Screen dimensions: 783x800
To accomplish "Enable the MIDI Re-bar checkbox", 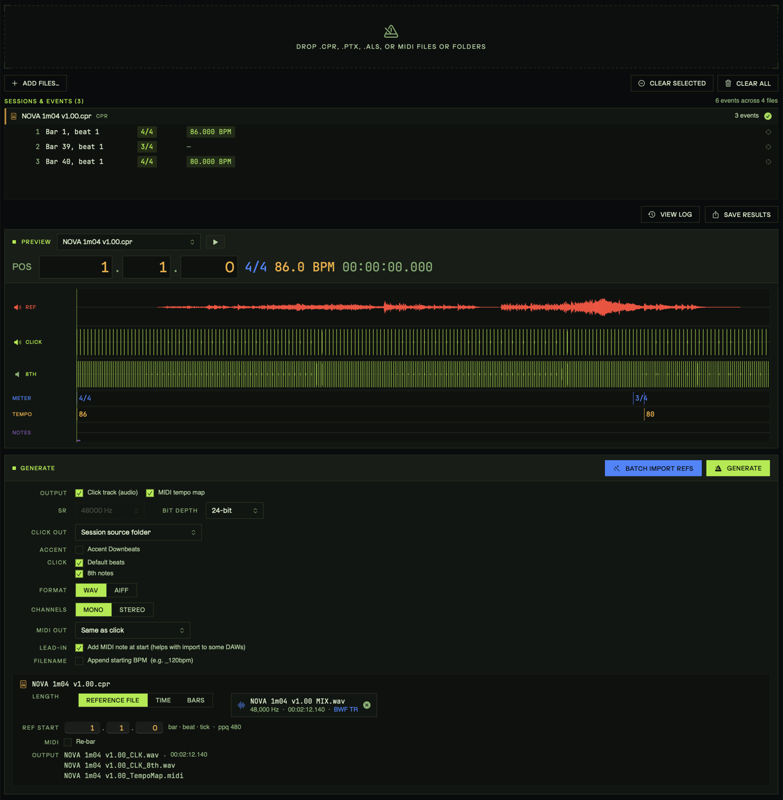I will [68, 742].
